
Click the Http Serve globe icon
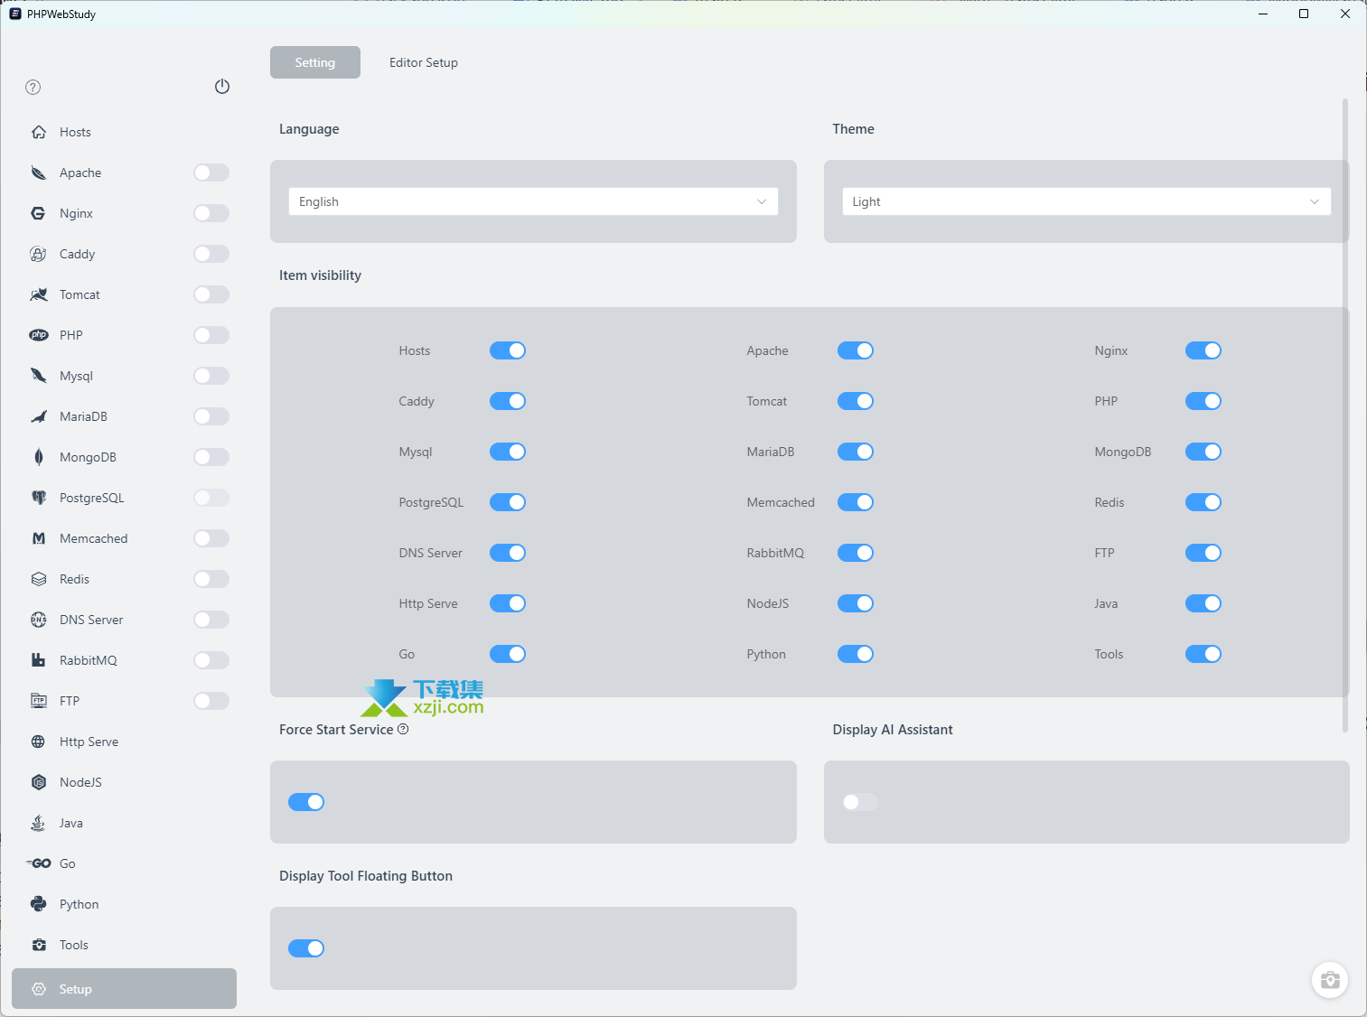click(x=39, y=742)
